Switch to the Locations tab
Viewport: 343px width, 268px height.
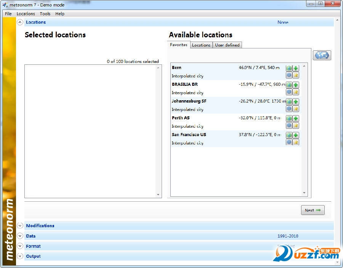tap(201, 45)
